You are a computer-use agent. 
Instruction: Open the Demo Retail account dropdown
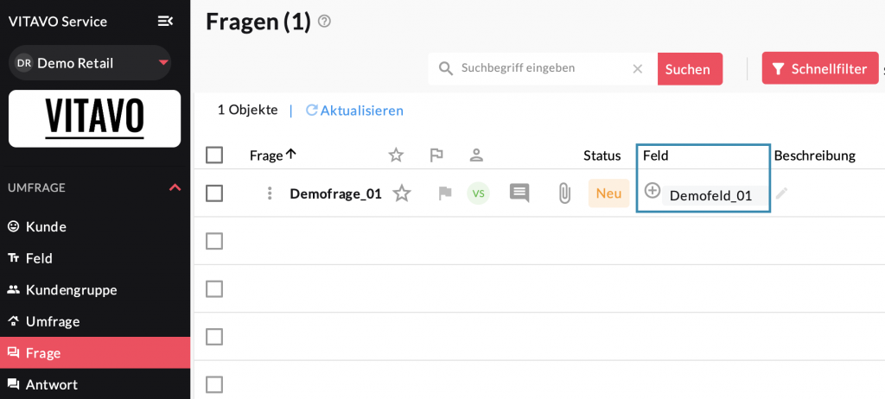click(163, 63)
